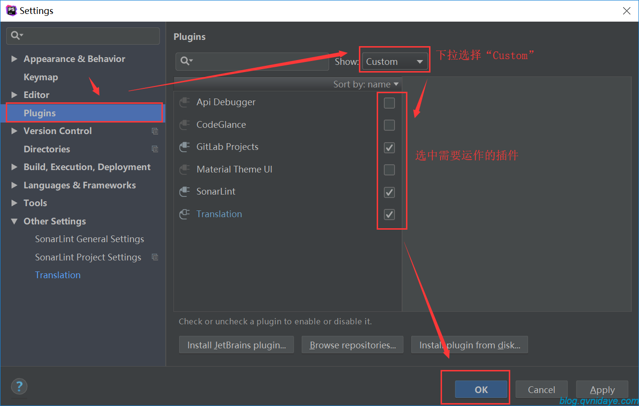Select Keymap in the settings tree
Viewport: 639px width, 406px height.
(41, 77)
